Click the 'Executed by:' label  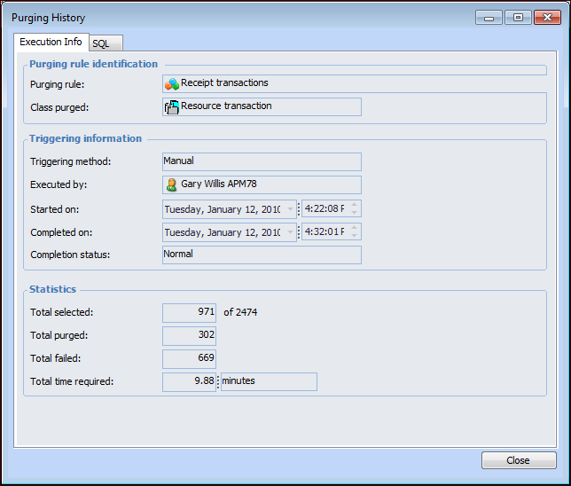tap(59, 184)
